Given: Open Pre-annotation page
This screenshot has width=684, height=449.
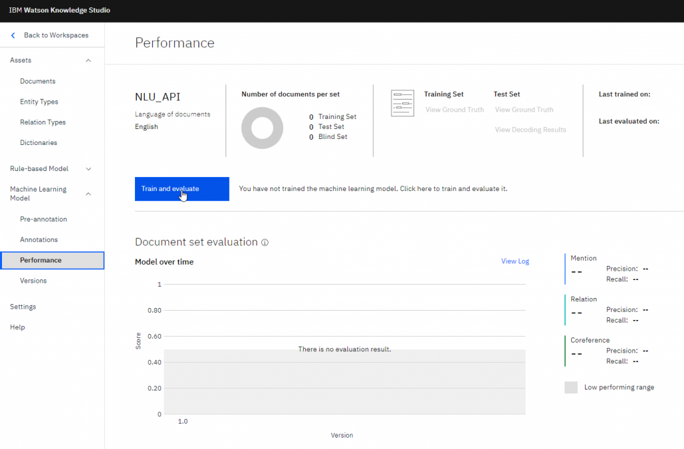Looking at the screenshot, I should 43,219.
